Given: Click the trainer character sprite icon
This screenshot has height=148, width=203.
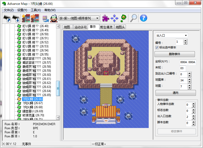Looking at the screenshot, I should click(x=54, y=18).
